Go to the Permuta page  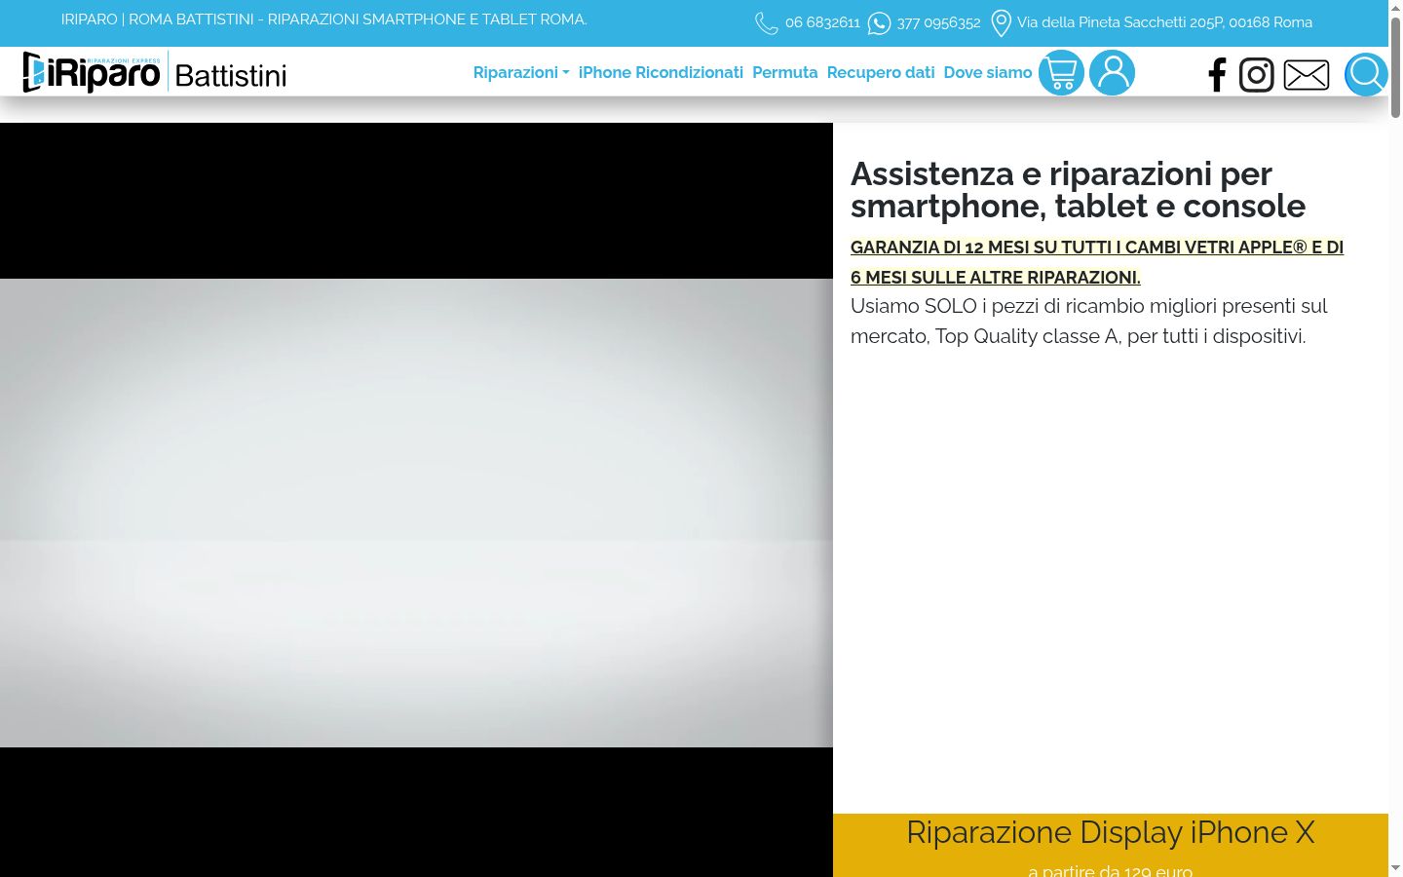[x=784, y=72]
